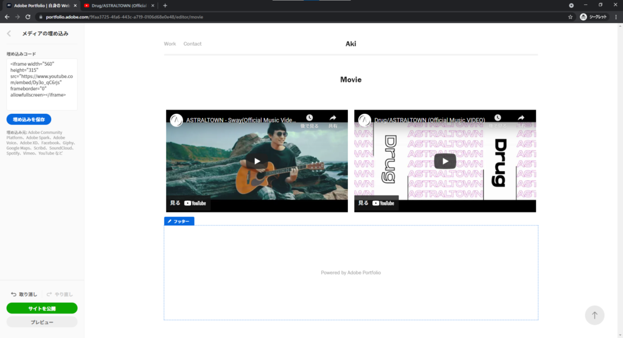Switch to Drug/ASTRALTOWN YouTube browser tab
The width and height of the screenshot is (623, 338).
click(119, 5)
